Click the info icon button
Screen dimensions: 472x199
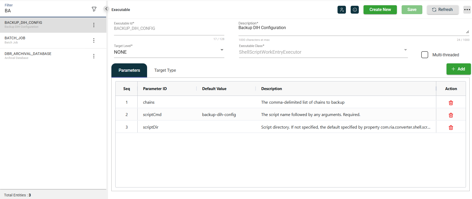tap(355, 10)
